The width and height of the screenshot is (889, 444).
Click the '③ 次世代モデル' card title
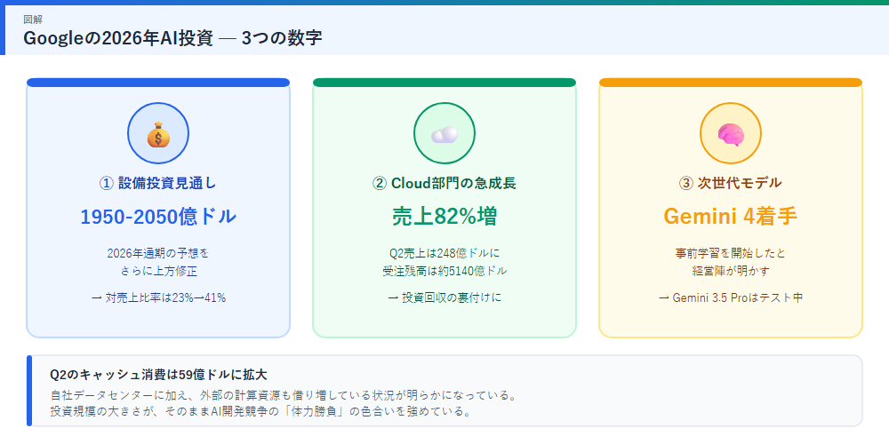tap(731, 183)
